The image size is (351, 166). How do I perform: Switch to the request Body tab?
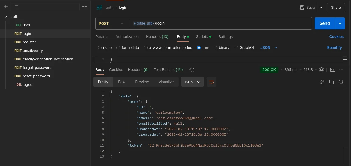click(183, 37)
